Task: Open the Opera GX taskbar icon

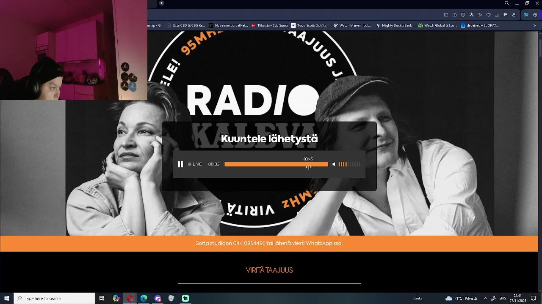Action: point(130,298)
